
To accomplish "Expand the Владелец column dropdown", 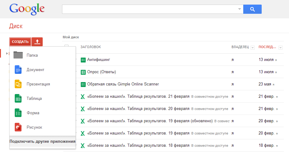I will 252,47.
